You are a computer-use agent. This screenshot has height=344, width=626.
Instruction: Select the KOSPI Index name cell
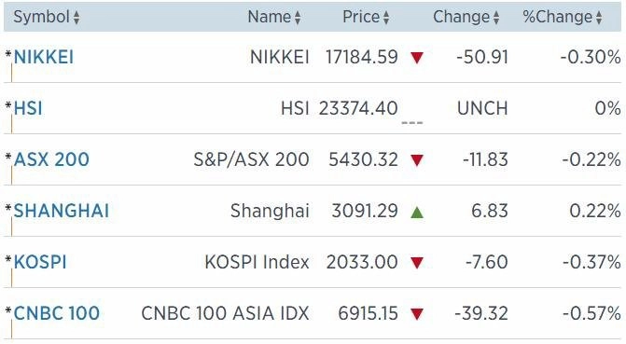click(257, 262)
